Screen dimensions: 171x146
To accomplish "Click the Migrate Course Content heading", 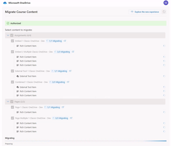I will 21,12.
